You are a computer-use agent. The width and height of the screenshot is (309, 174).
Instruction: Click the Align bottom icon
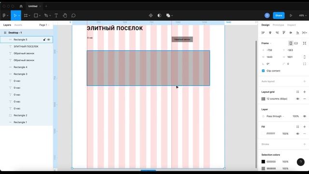[x=297, y=32]
